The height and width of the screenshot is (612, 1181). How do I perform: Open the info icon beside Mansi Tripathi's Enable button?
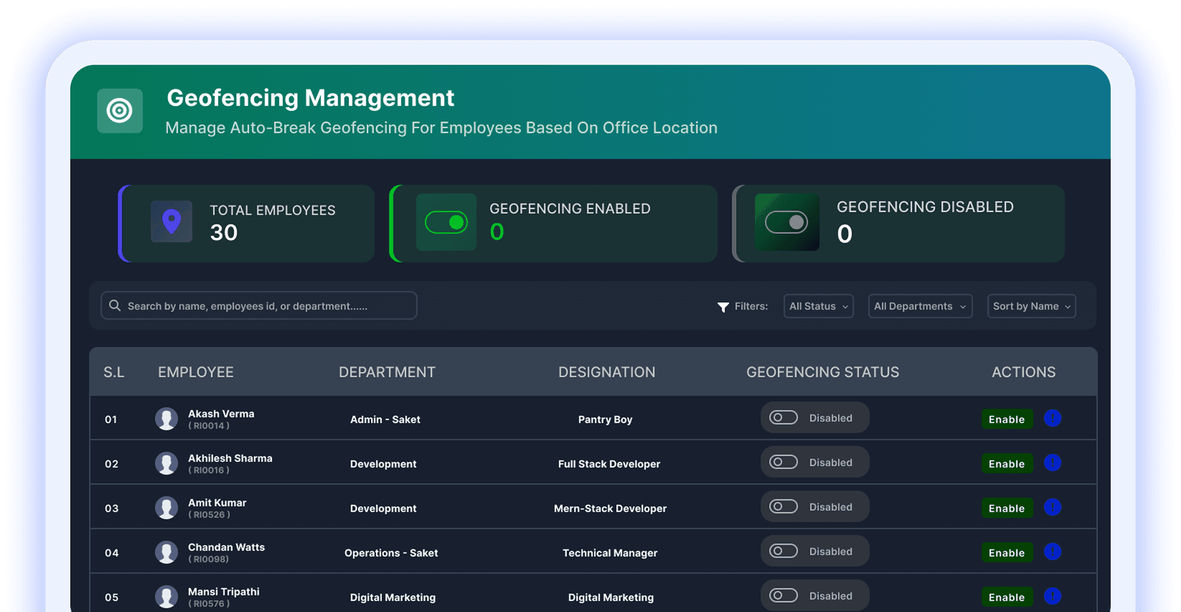coord(1052,596)
